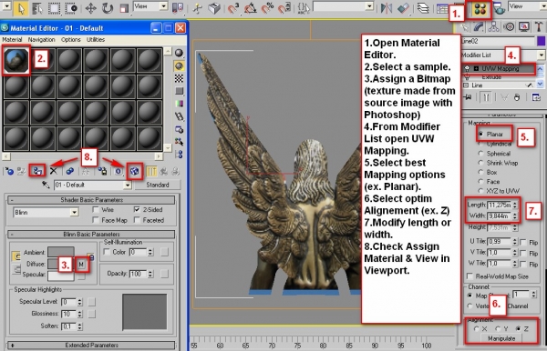Activate the Select and Rotate tool

(x=108, y=8)
